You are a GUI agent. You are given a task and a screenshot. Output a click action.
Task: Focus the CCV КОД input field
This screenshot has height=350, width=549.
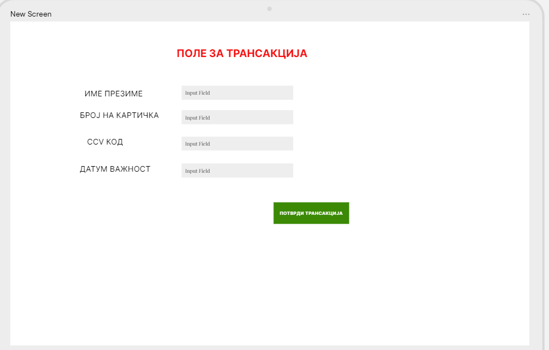(237, 143)
